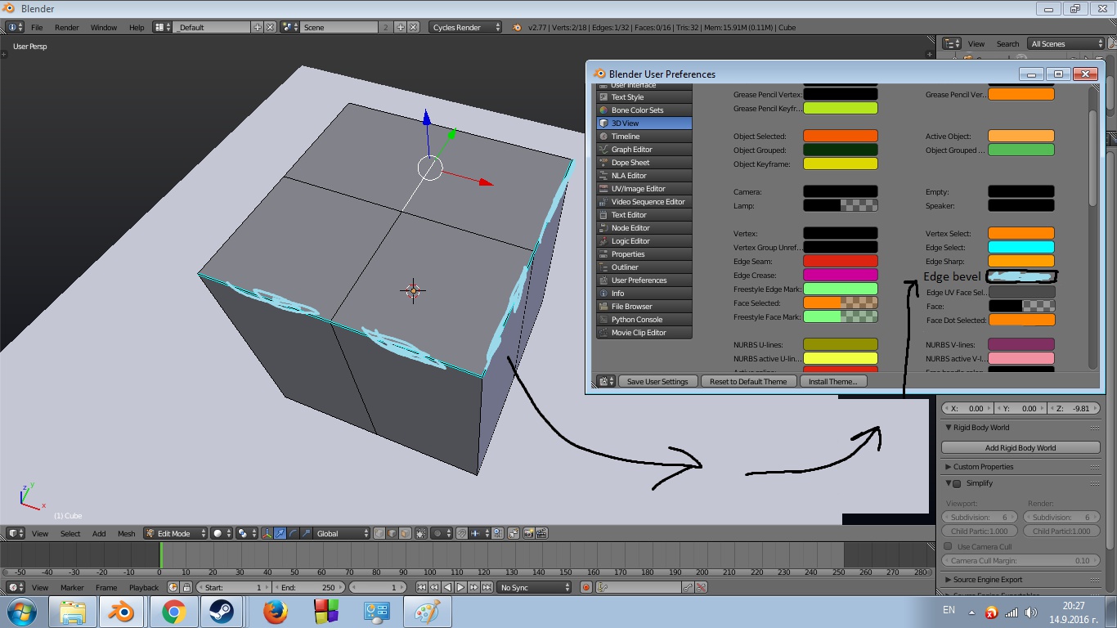The height and width of the screenshot is (628, 1117).
Task: Toggle auto keyframe record button
Action: coord(585,587)
